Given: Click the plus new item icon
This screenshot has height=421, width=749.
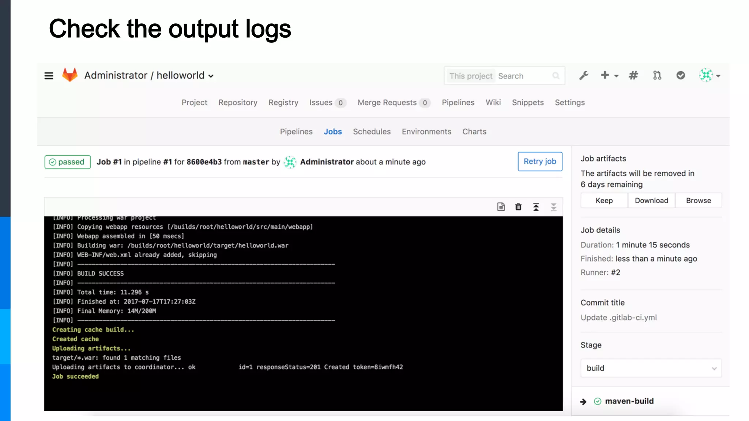Looking at the screenshot, I should [x=605, y=75].
